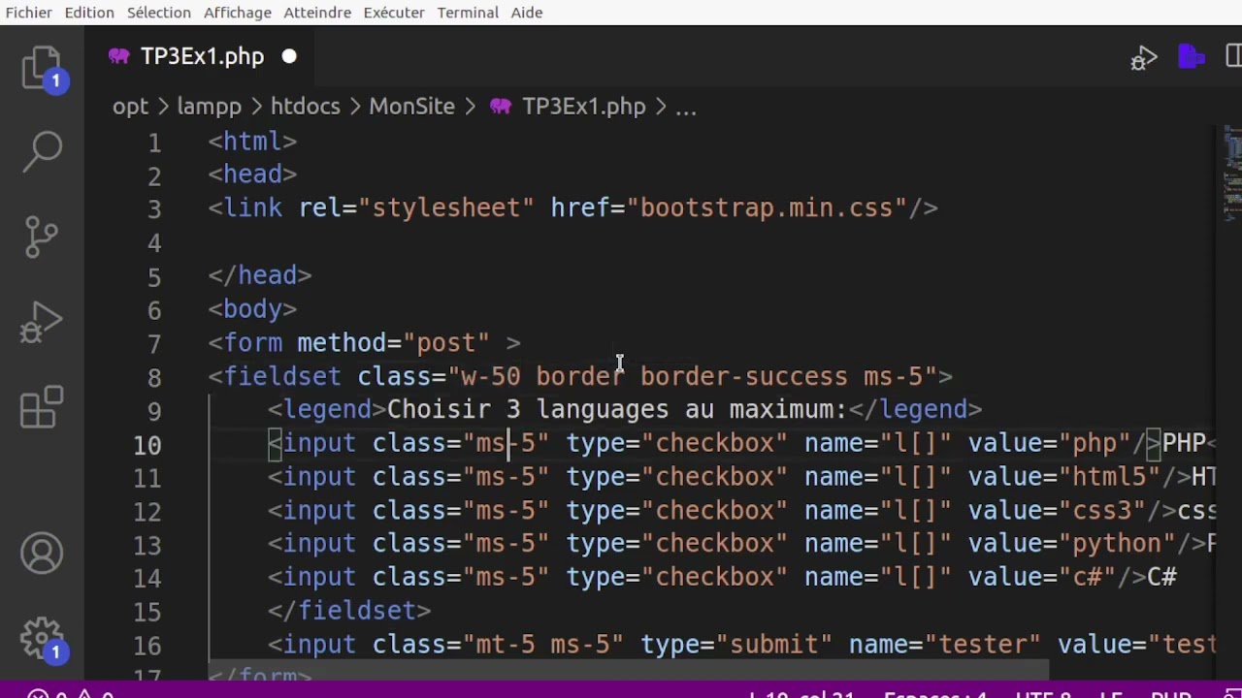This screenshot has height=698, width=1242.
Task: Click line number 1 in the gutter
Action: (154, 143)
